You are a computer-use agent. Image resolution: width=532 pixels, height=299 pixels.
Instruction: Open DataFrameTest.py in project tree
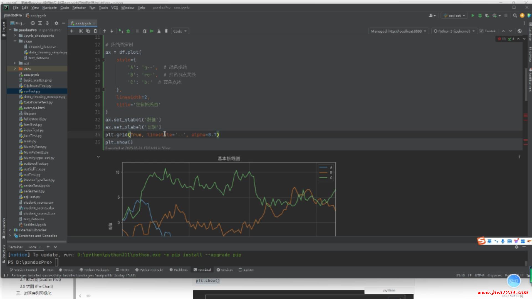(x=38, y=102)
